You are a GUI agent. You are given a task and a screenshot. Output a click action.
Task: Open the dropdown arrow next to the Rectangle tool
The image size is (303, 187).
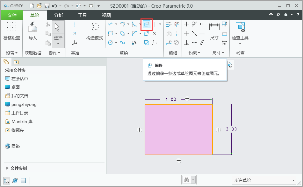tap(116, 33)
